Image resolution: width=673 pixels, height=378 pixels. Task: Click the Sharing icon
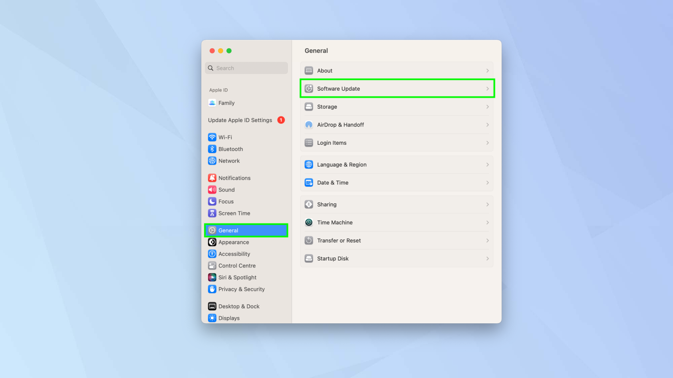pyautogui.click(x=308, y=204)
